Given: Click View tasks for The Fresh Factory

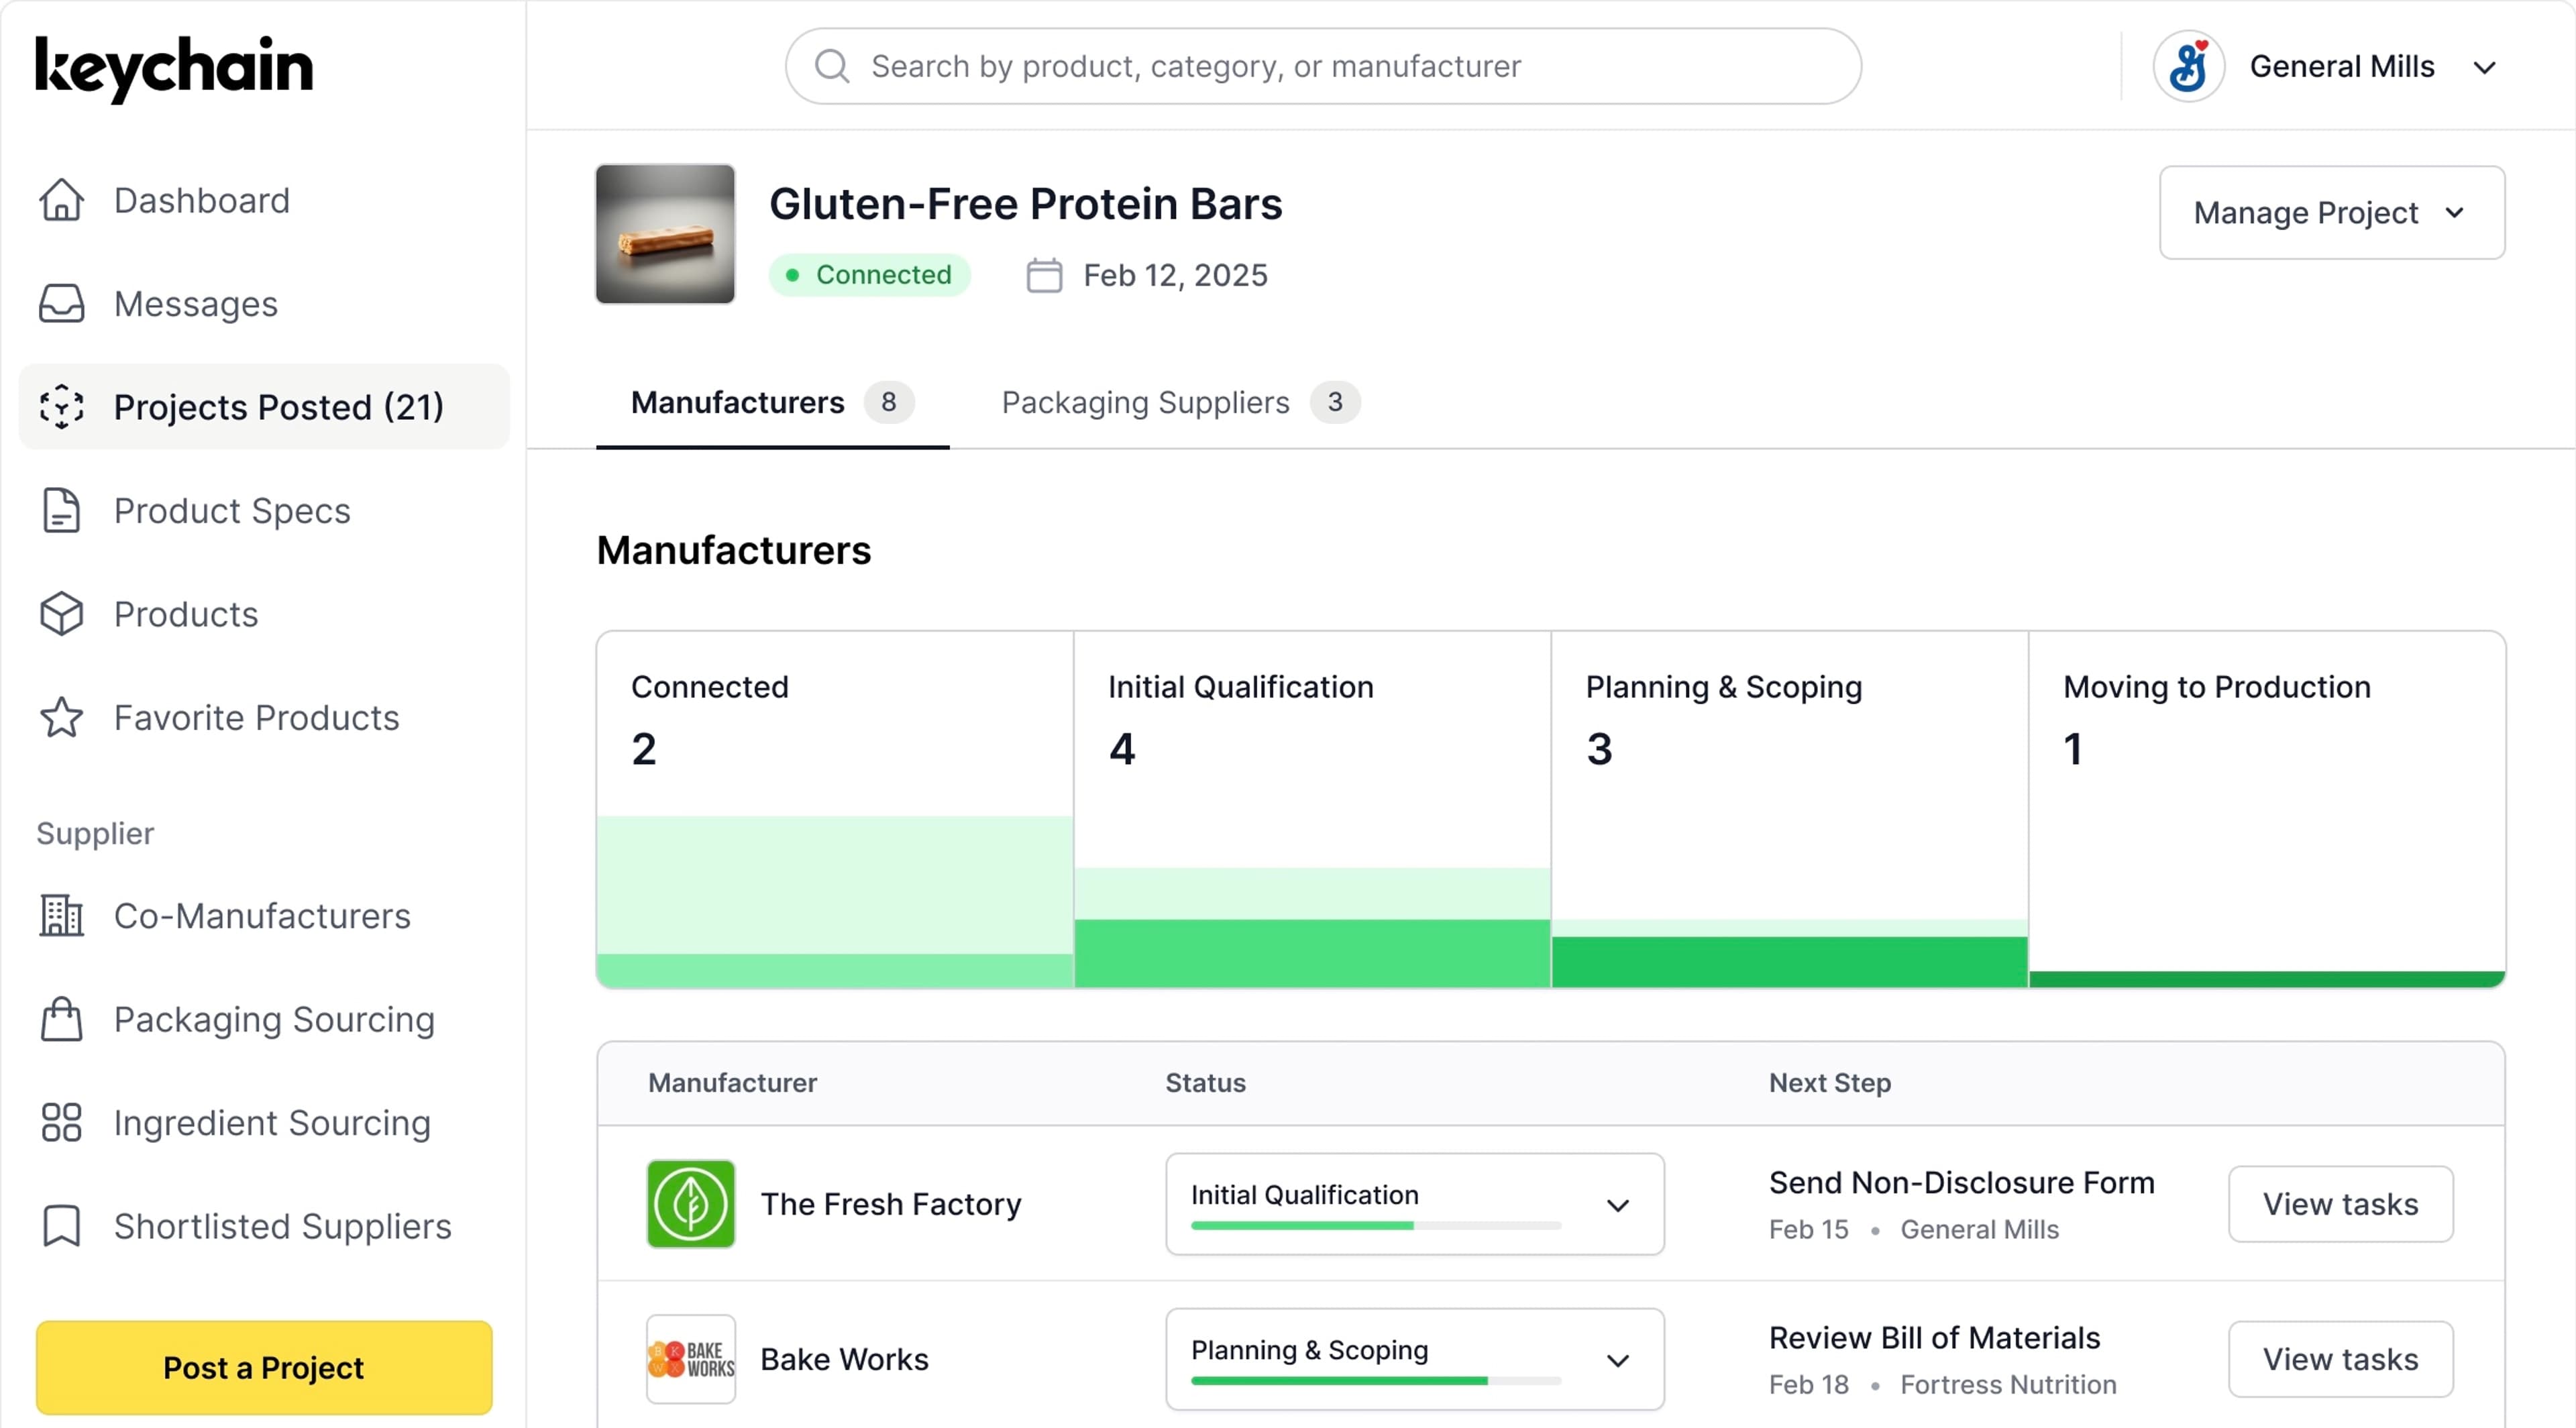Looking at the screenshot, I should [2340, 1204].
